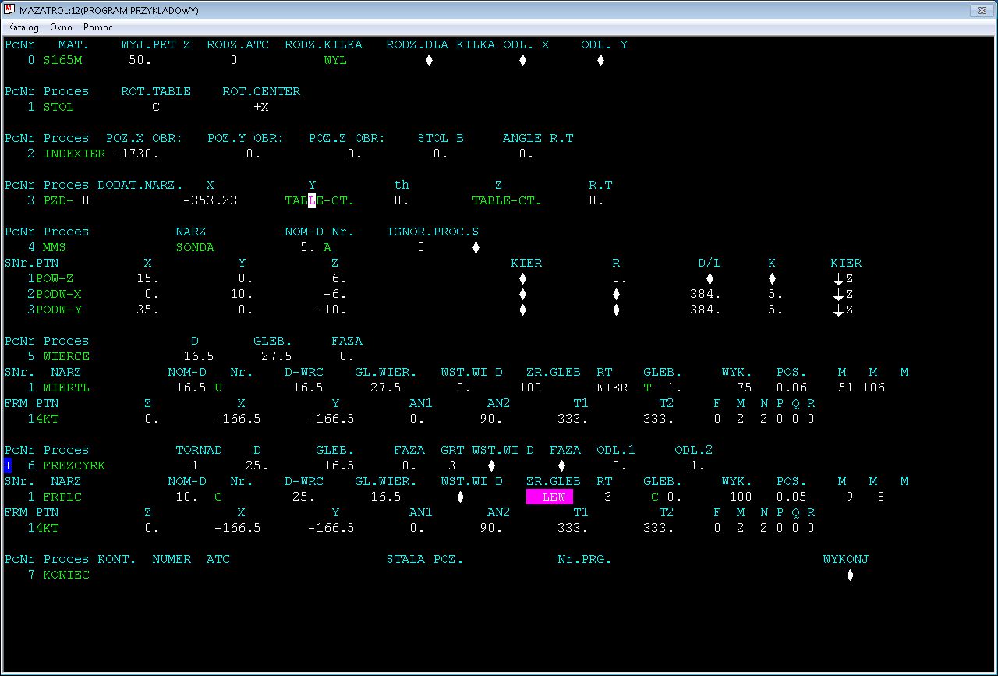Image resolution: width=998 pixels, height=676 pixels.
Task: Click the diamond under WYKONJ
Action: (x=850, y=575)
